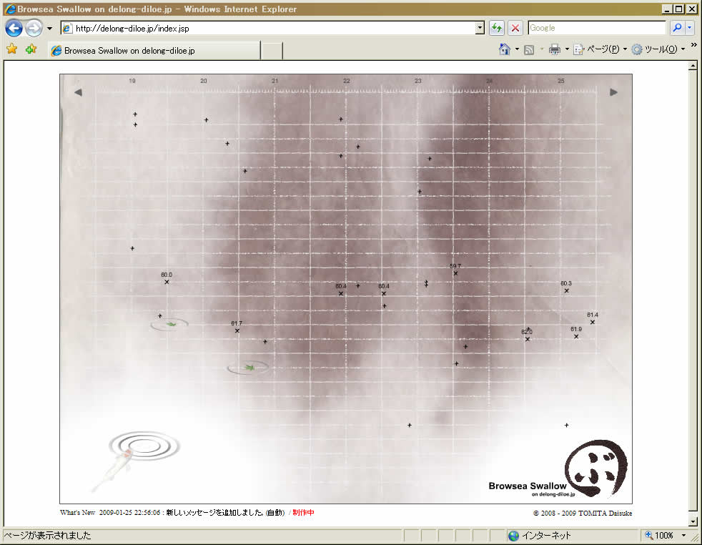Screen dimensions: 702x545
Task: Open the Favorites Center star icon
Action: click(11, 50)
